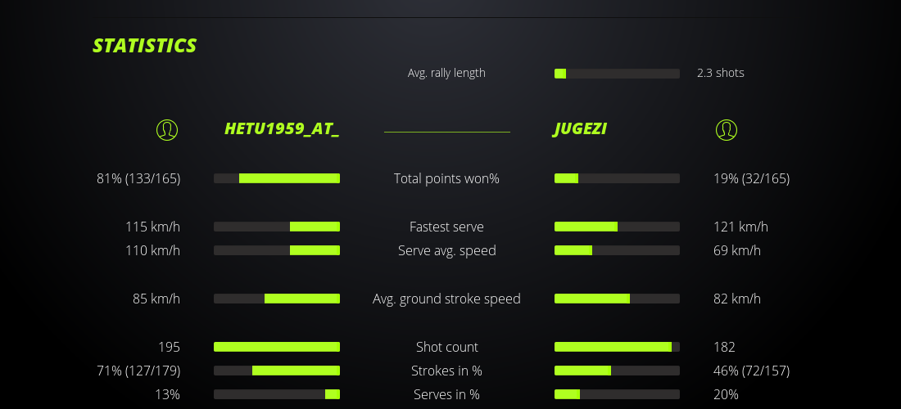Click the 46% (72/157) value

(751, 371)
